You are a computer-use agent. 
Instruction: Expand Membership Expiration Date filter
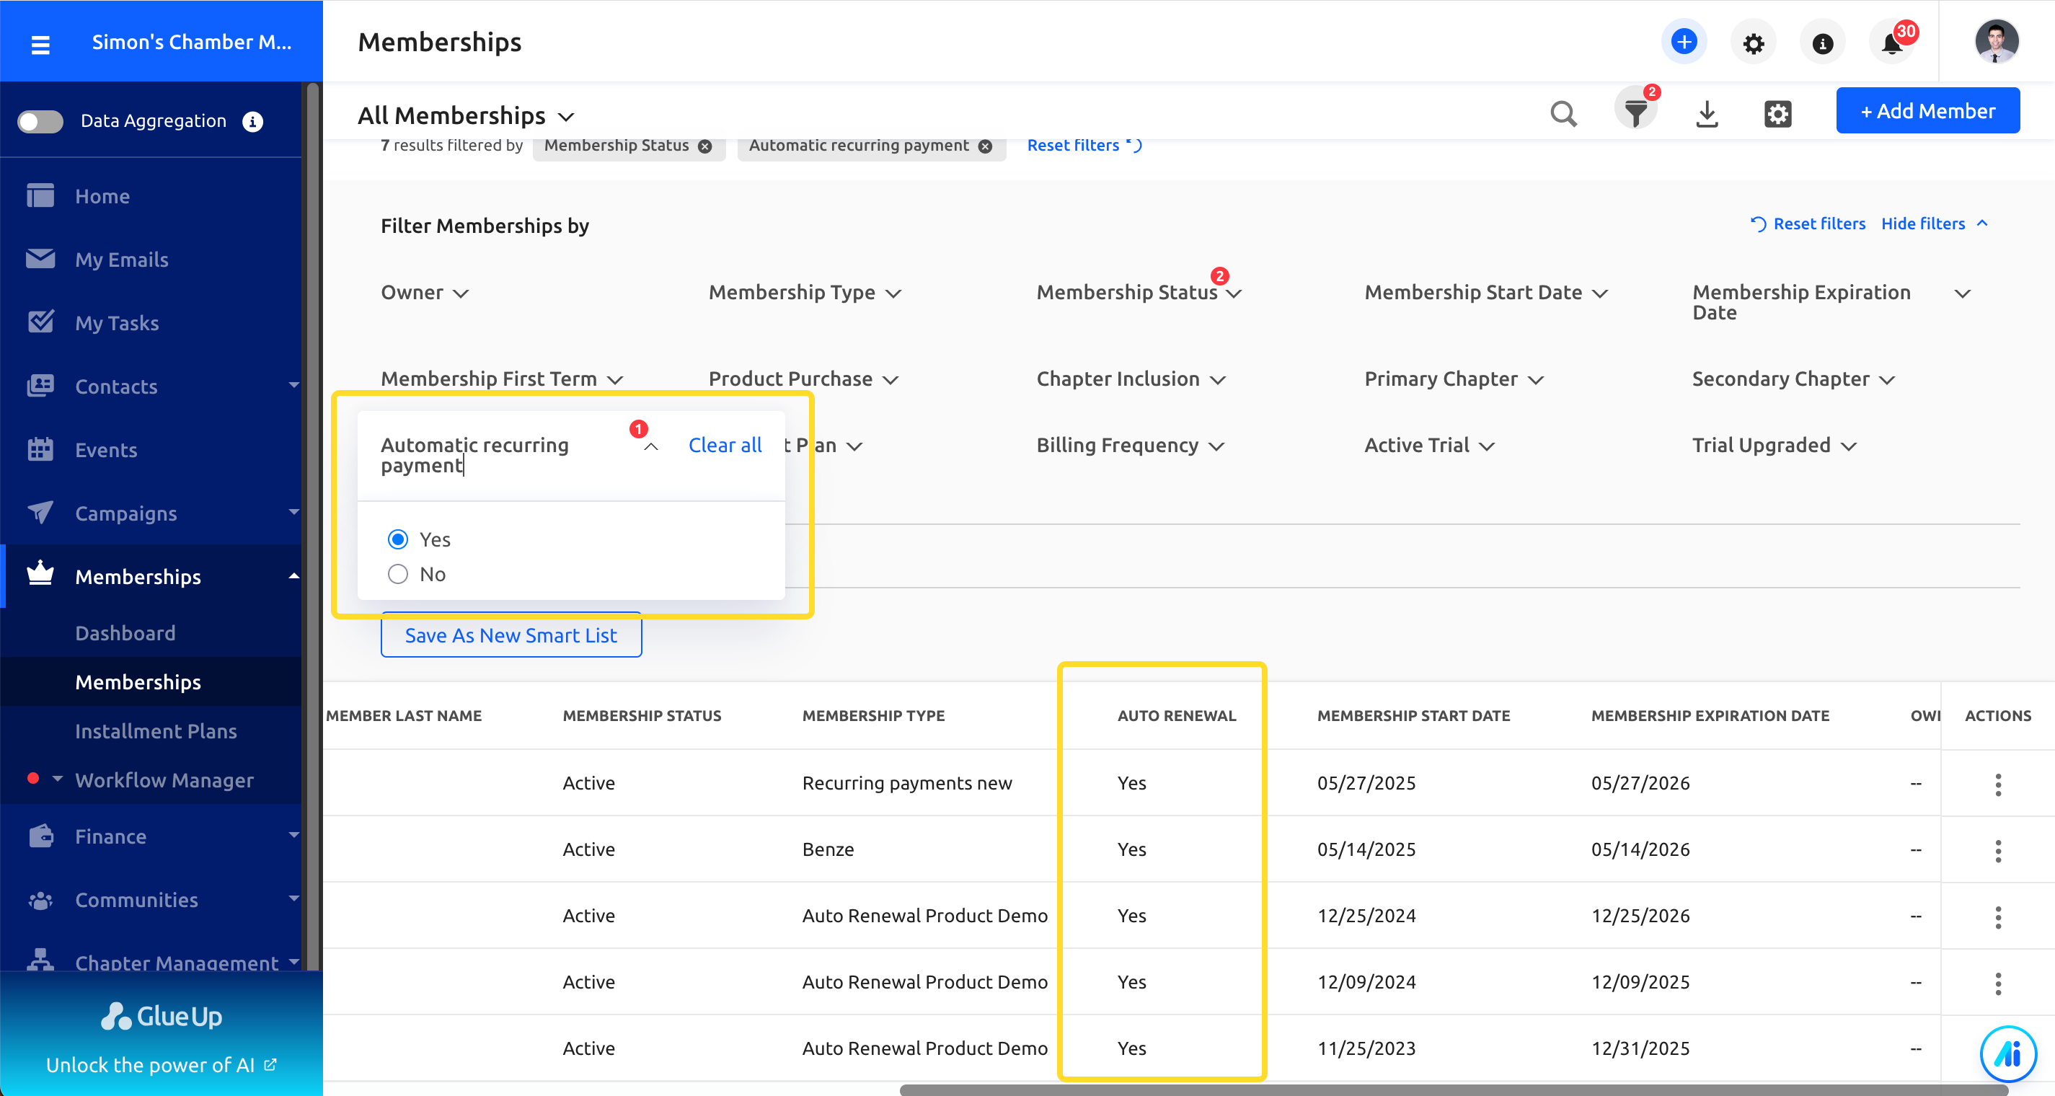pos(1831,301)
